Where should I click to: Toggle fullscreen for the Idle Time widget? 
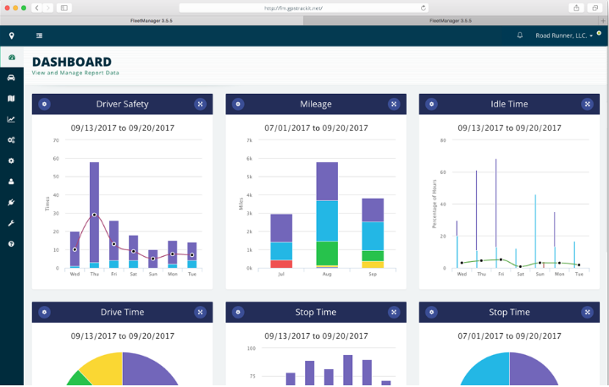[586, 104]
